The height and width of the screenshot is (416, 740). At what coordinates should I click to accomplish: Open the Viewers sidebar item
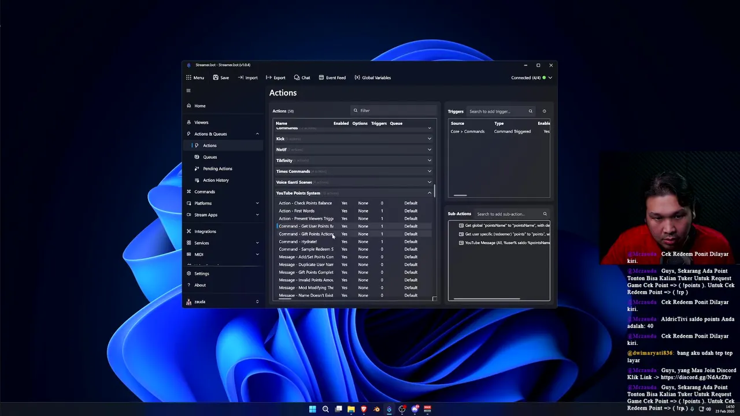click(x=223, y=122)
